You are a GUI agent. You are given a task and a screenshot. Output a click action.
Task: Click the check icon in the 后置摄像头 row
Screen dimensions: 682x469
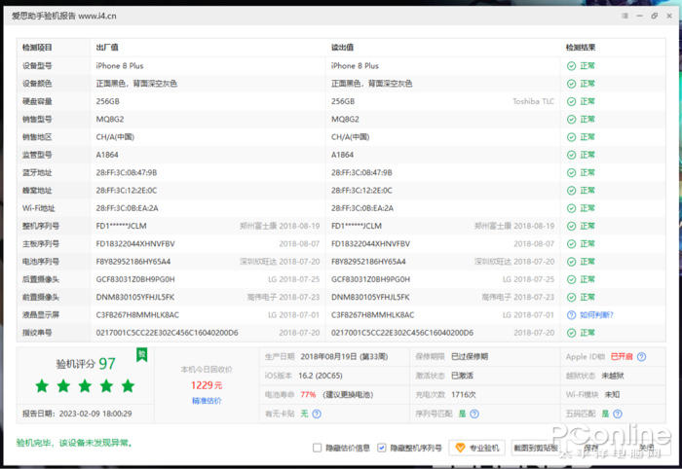pos(572,279)
